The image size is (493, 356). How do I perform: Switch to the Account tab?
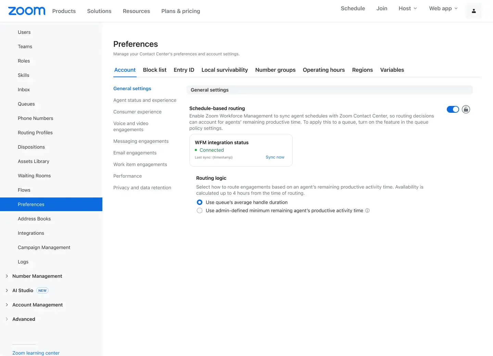(x=125, y=70)
